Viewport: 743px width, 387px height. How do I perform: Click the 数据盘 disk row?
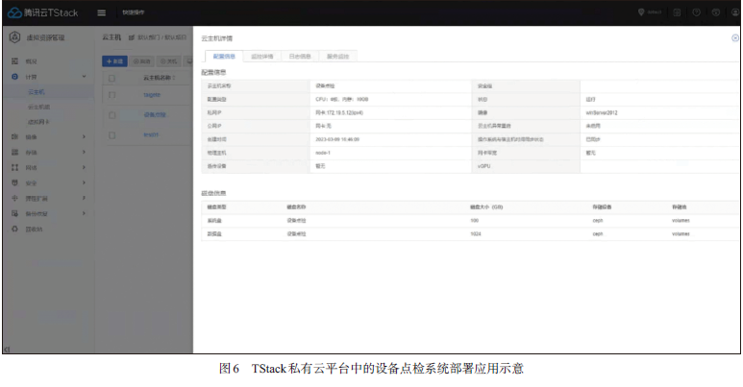469,234
